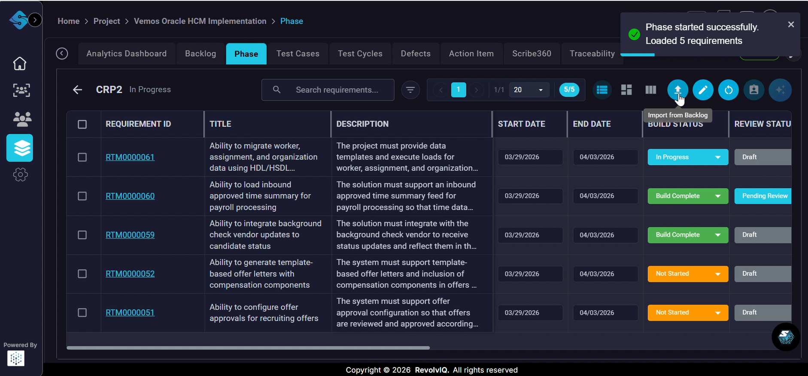The width and height of the screenshot is (808, 376).
Task: Open the Test Cases tab
Action: [x=298, y=54]
